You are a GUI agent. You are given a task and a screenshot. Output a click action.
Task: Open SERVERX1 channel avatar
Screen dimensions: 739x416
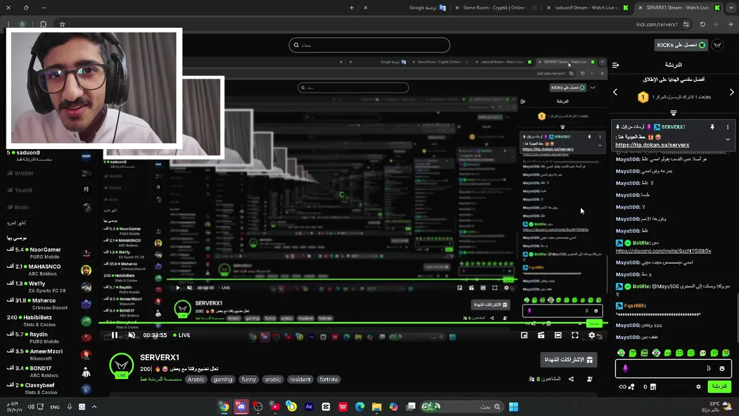[121, 365]
